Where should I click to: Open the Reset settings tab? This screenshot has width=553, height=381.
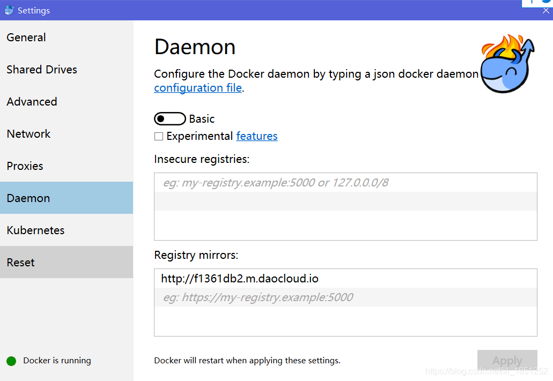(x=67, y=262)
